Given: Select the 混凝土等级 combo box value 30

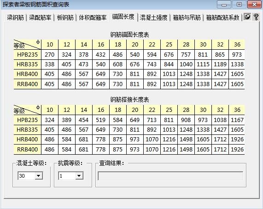Looking at the screenshot, I should tap(30, 176).
